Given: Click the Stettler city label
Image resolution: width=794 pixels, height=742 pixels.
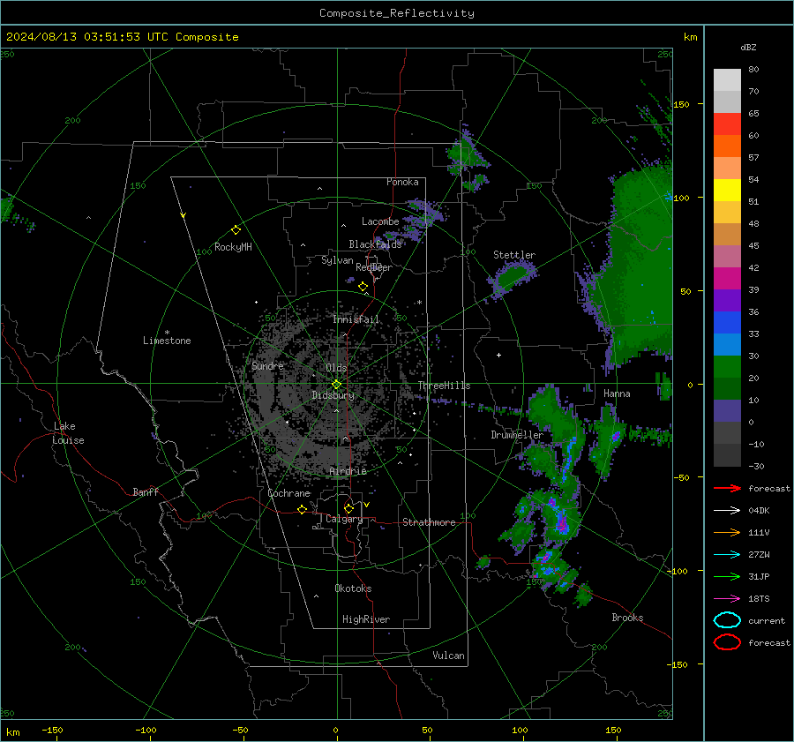Looking at the screenshot, I should click(514, 255).
